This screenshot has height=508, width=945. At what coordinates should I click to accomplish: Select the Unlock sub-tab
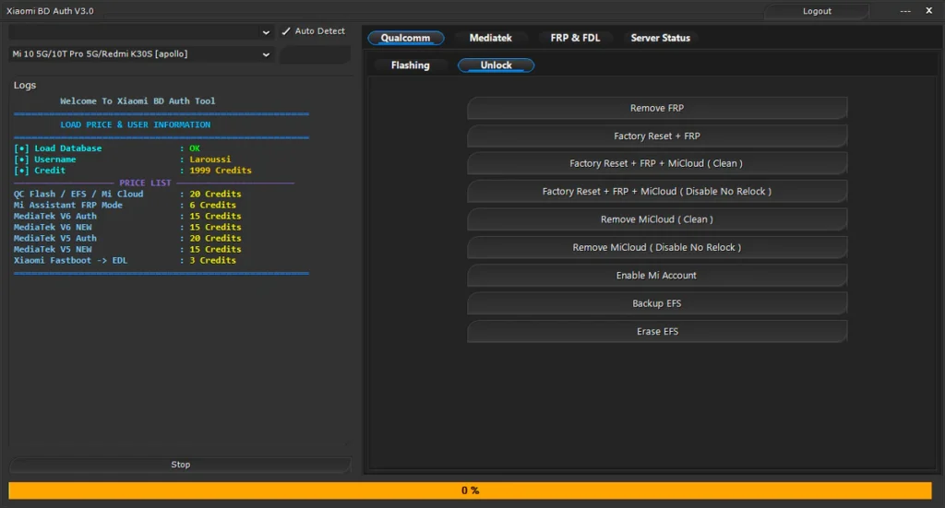(496, 65)
